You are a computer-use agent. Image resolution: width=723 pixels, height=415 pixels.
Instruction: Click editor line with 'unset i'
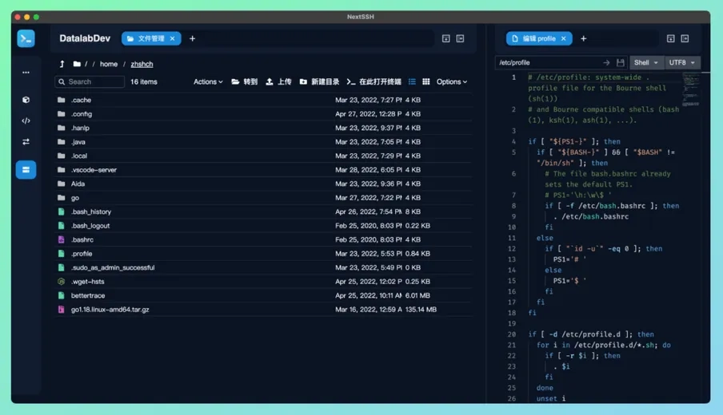point(551,398)
